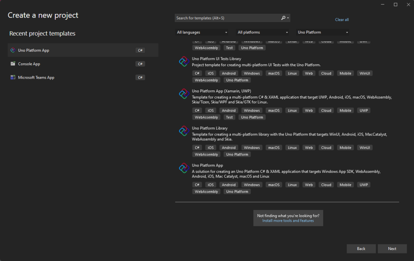Click the magnifier icon in the search box
This screenshot has width=414, height=261.
coord(282,18)
